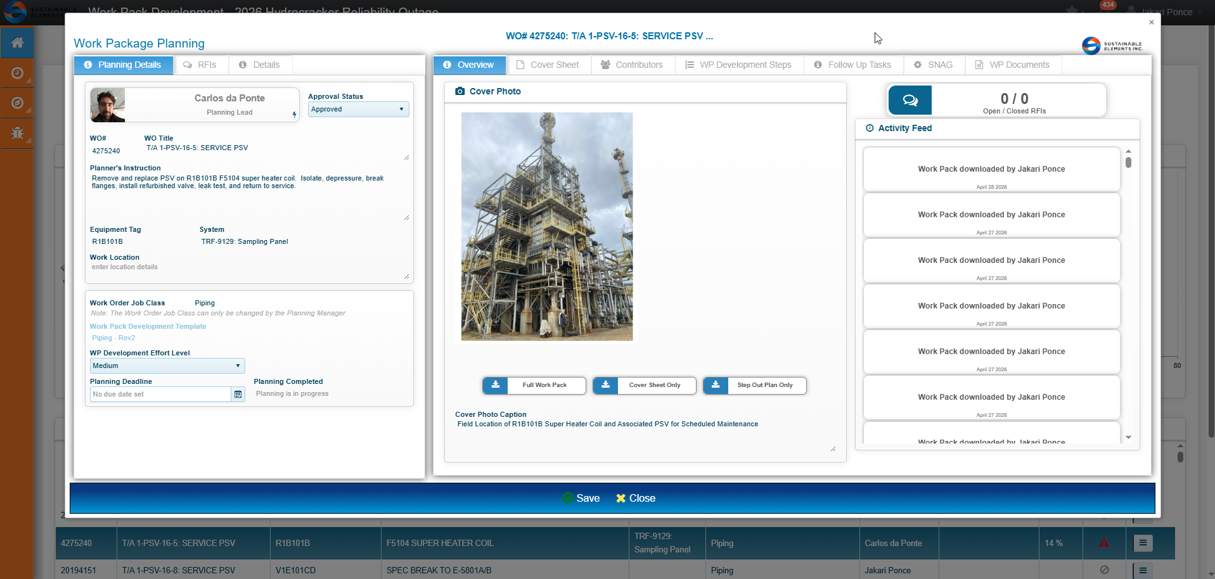Click Activity Feed scrollbar up arrow

point(1128,151)
